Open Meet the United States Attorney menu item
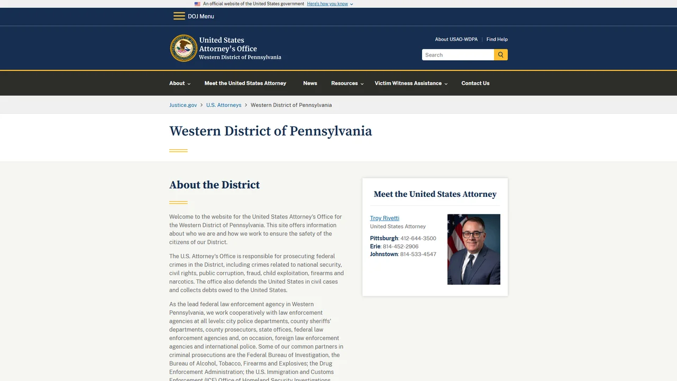The width and height of the screenshot is (677, 381). (x=245, y=83)
